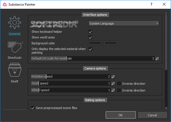Uncheck Only display the selected material checkbox
This screenshot has width=171, height=122.
click(x=90, y=49)
